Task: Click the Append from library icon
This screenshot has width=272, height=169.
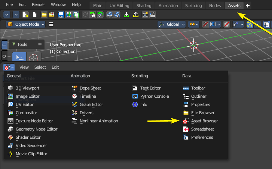Action: (x=117, y=15)
